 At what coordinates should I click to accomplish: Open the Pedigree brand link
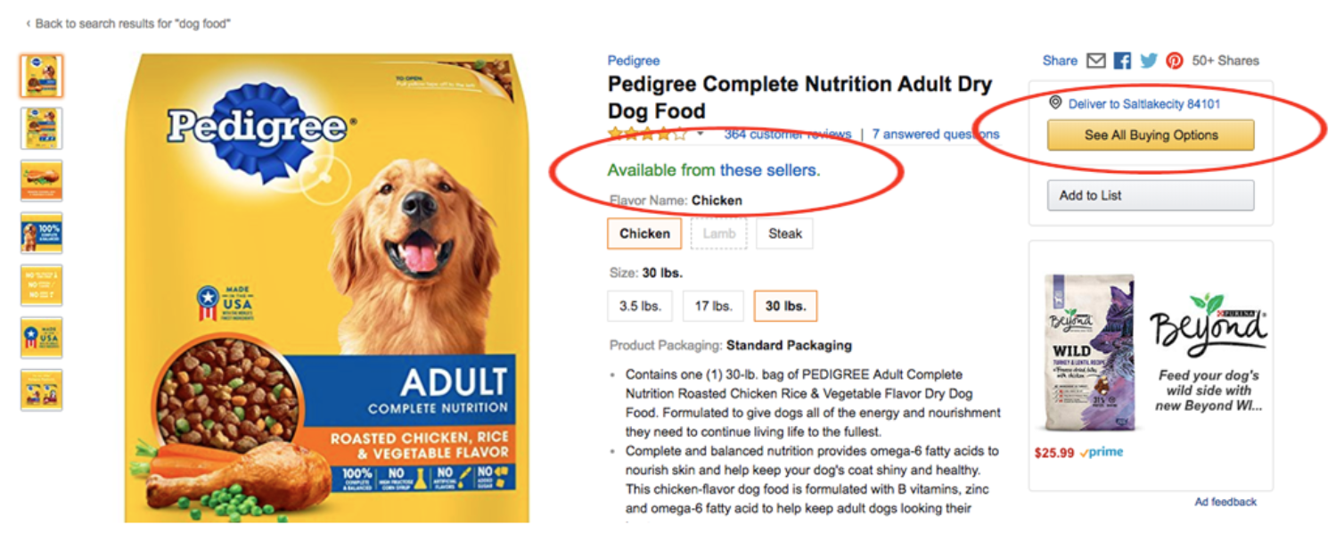634,61
